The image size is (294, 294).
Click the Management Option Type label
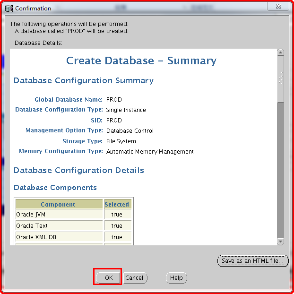point(64,130)
